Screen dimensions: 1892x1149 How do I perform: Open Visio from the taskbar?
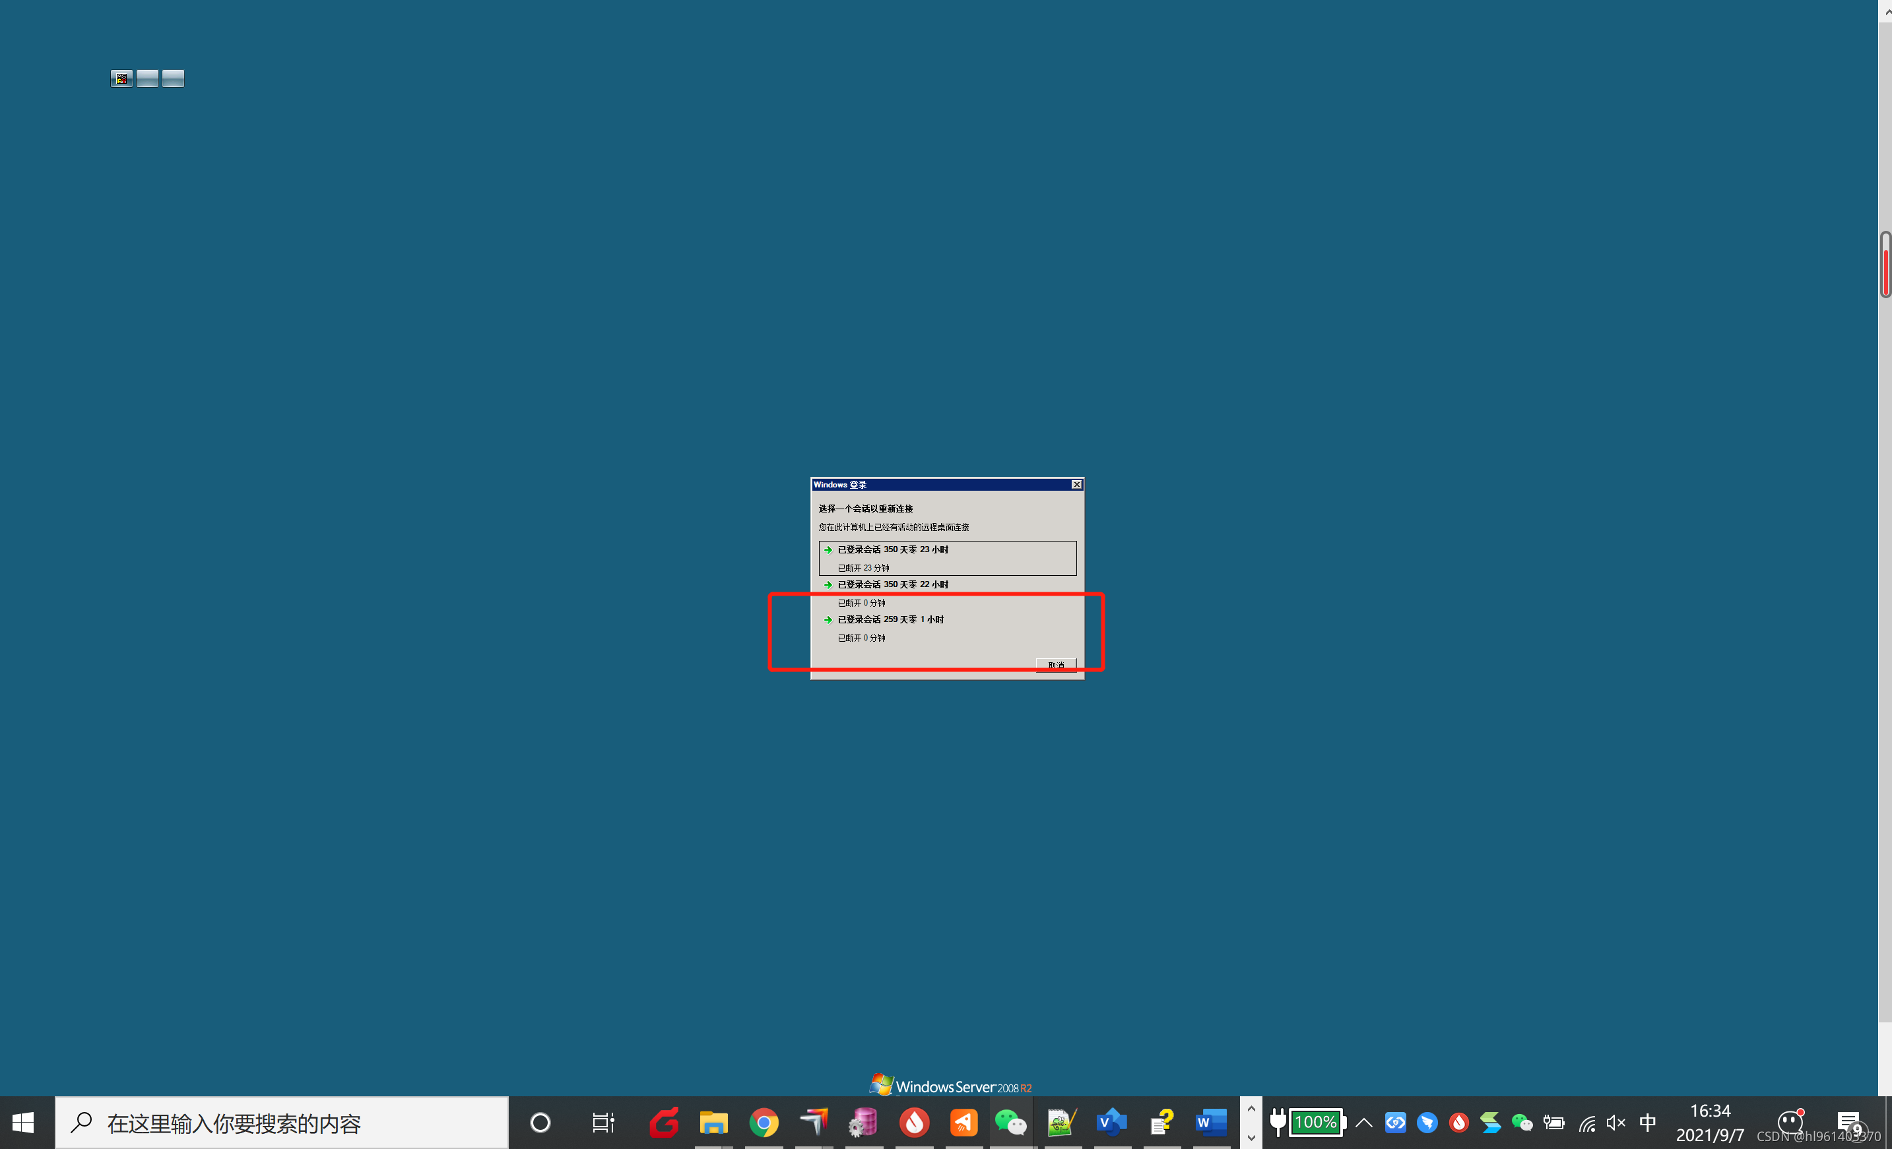coord(1111,1123)
